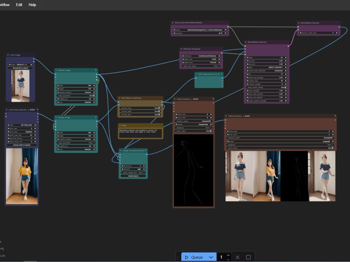Viewport: 350px width, 262px height.
Task: Open scheduler dropdown in Diffusers Scheduler
Action: pyautogui.click(x=201, y=56)
